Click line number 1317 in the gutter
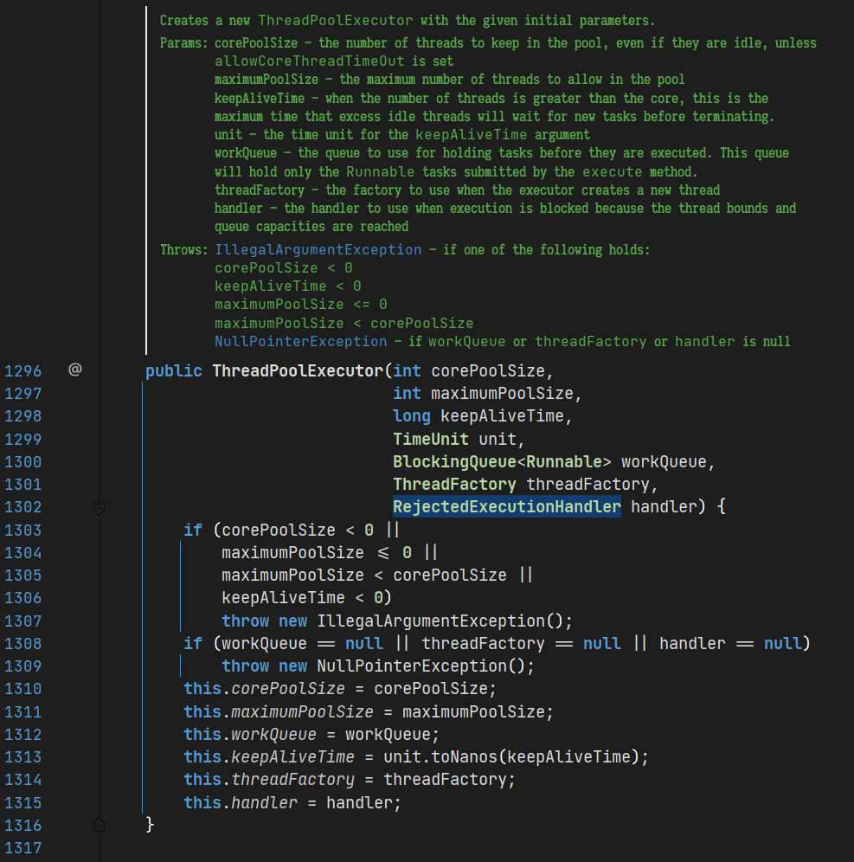Screen dimensions: 854x862 pyautogui.click(x=23, y=847)
